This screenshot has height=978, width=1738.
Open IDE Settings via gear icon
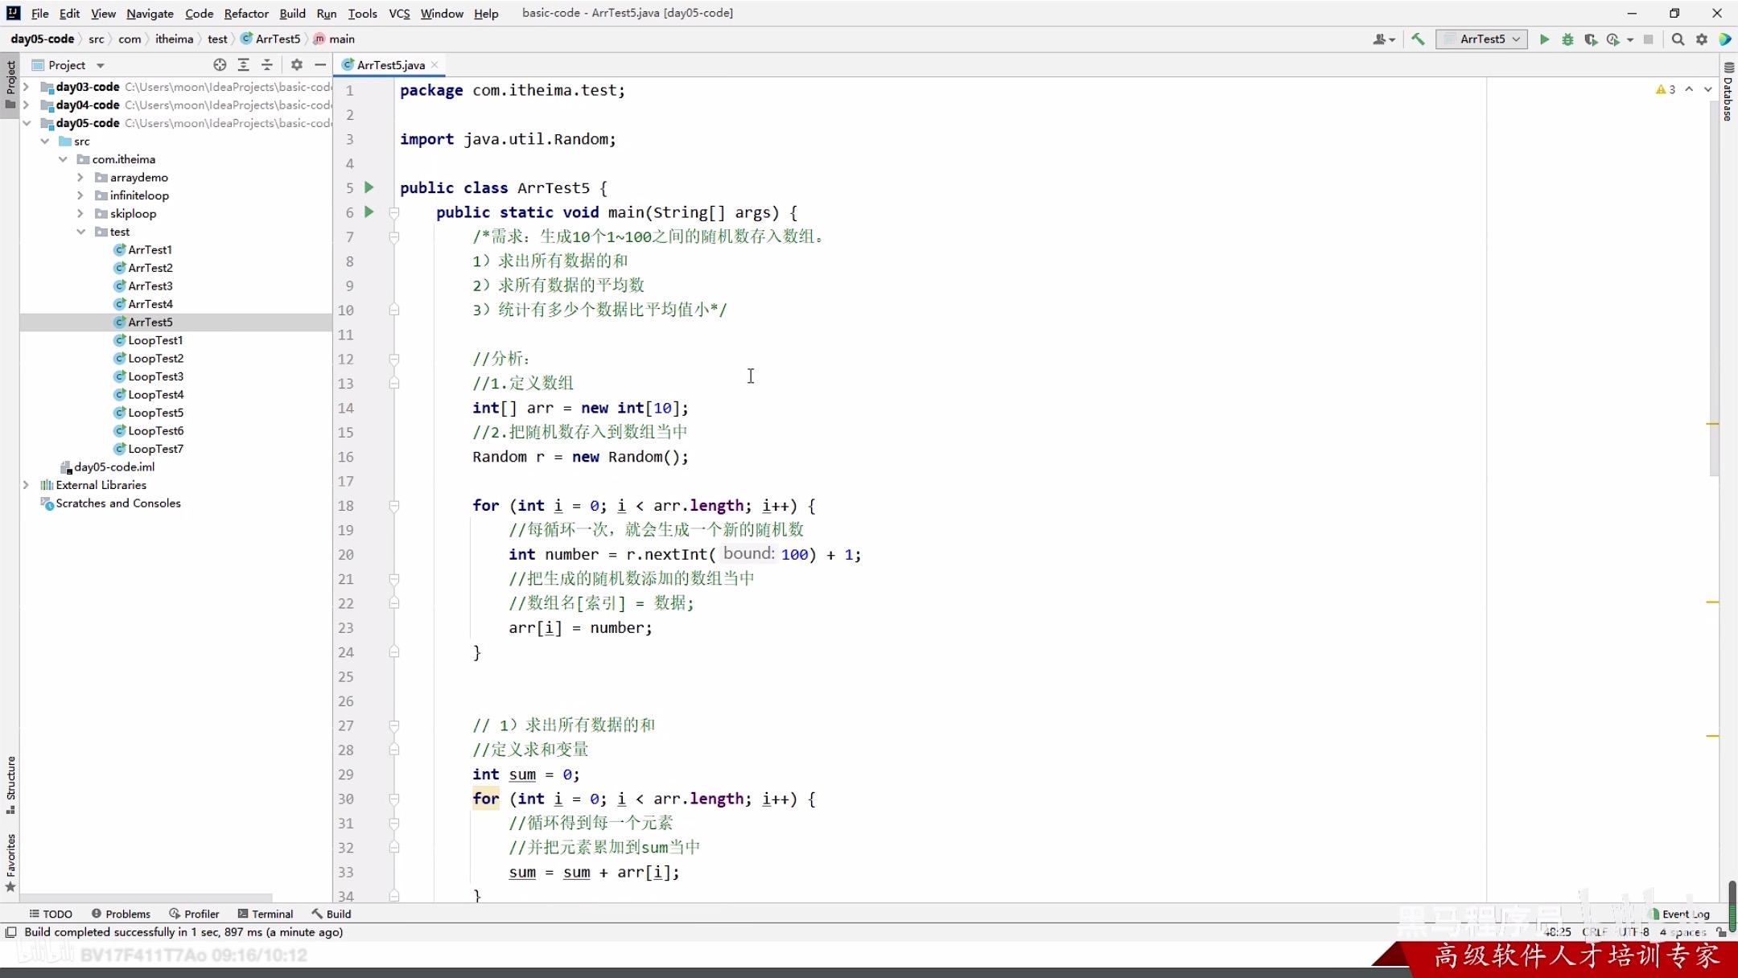tap(1702, 39)
